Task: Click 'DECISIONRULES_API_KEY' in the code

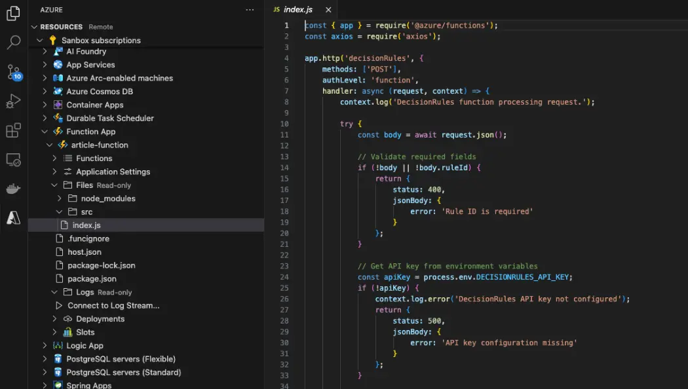Action: 522,277
